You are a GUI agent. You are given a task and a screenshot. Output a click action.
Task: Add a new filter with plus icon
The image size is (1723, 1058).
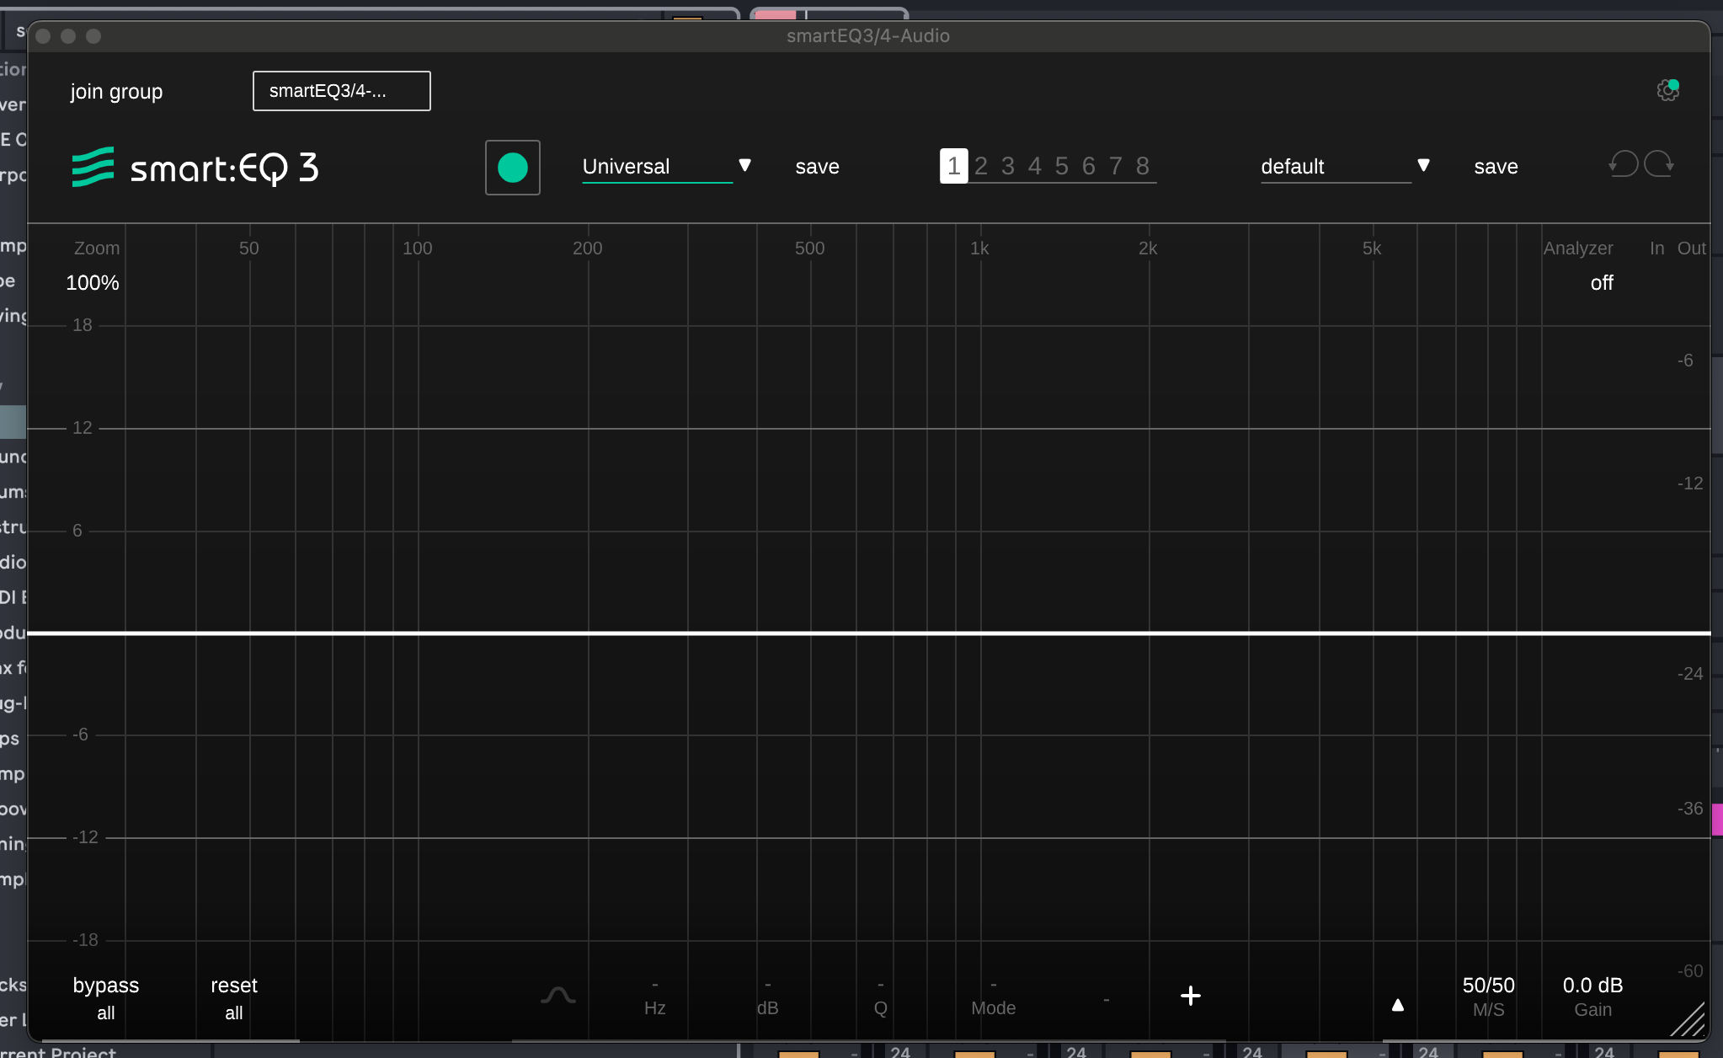[1190, 996]
